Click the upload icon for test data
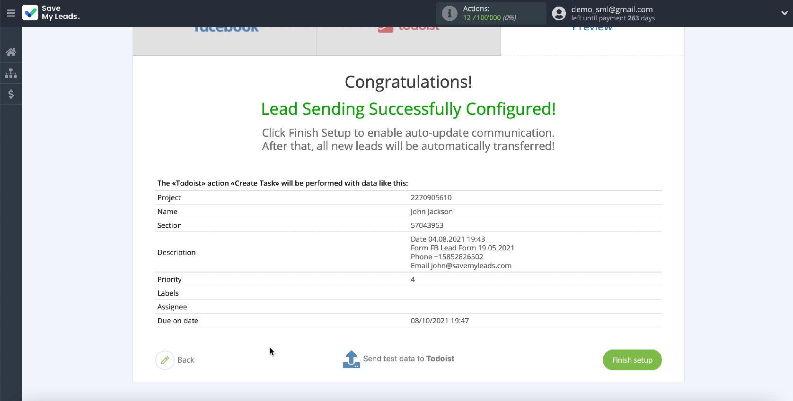The image size is (793, 401). click(351, 359)
